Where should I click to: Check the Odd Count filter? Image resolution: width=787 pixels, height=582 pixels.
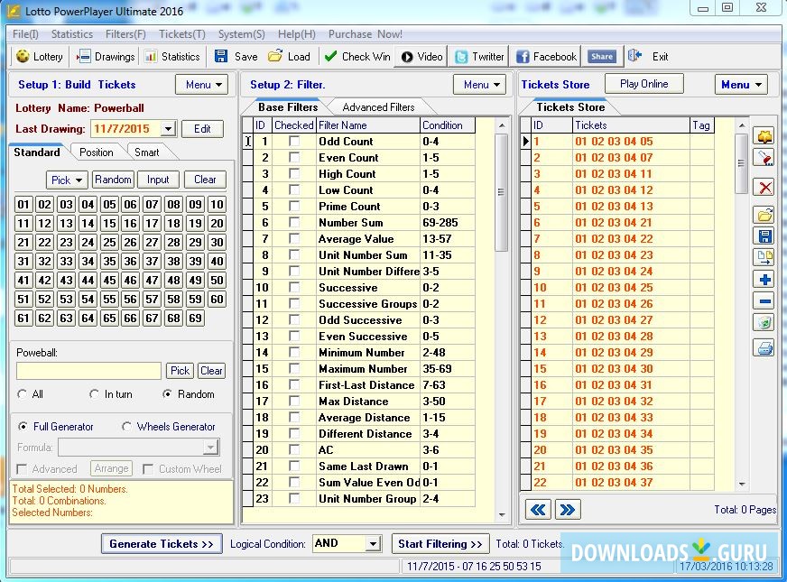294,142
